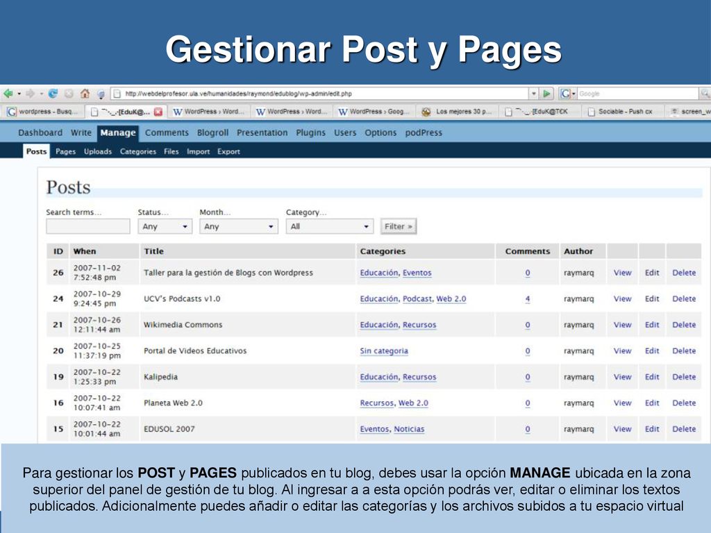Expand the address bar URL history dropdown
This screenshot has height=533, width=711.
[534, 94]
